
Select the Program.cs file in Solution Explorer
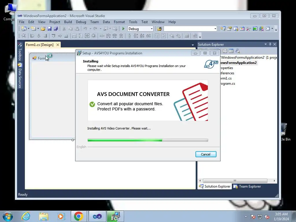[x=228, y=84]
